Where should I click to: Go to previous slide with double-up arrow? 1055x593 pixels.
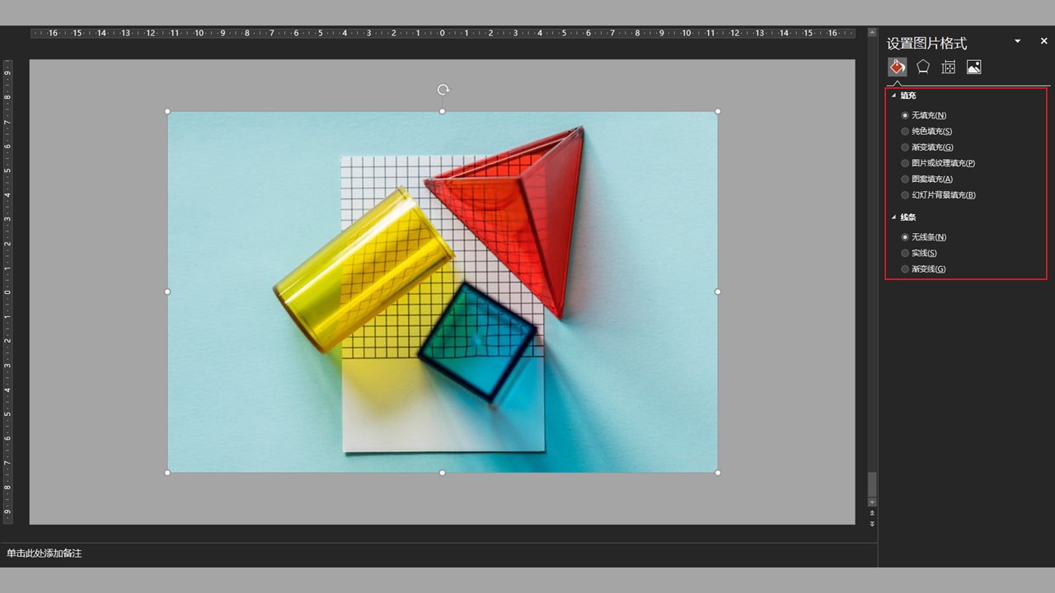(872, 513)
